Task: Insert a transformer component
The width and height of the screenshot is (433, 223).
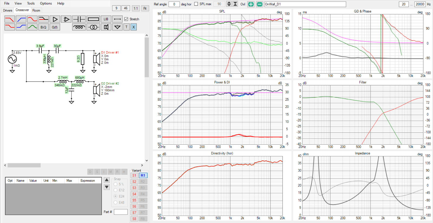Action: coord(93,27)
